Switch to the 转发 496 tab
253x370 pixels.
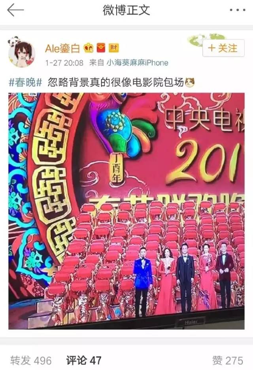(31, 360)
